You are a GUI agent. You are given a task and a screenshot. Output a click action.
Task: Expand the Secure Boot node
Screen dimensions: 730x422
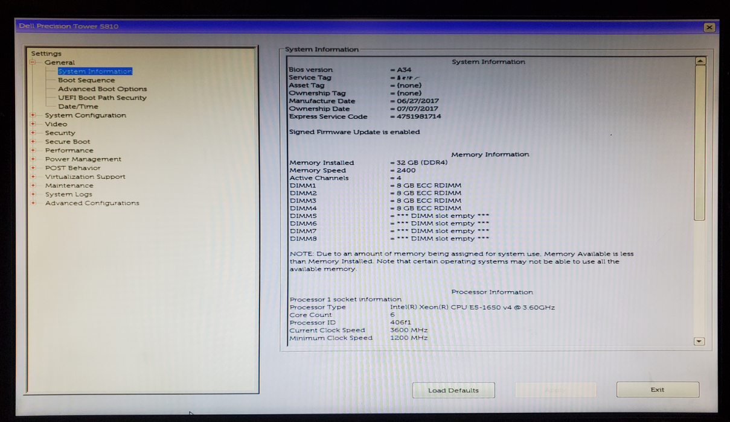click(33, 142)
